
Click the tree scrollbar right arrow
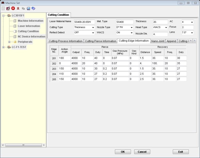(x=44, y=145)
